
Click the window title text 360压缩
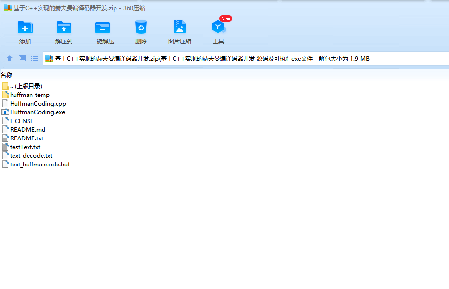coord(134,8)
